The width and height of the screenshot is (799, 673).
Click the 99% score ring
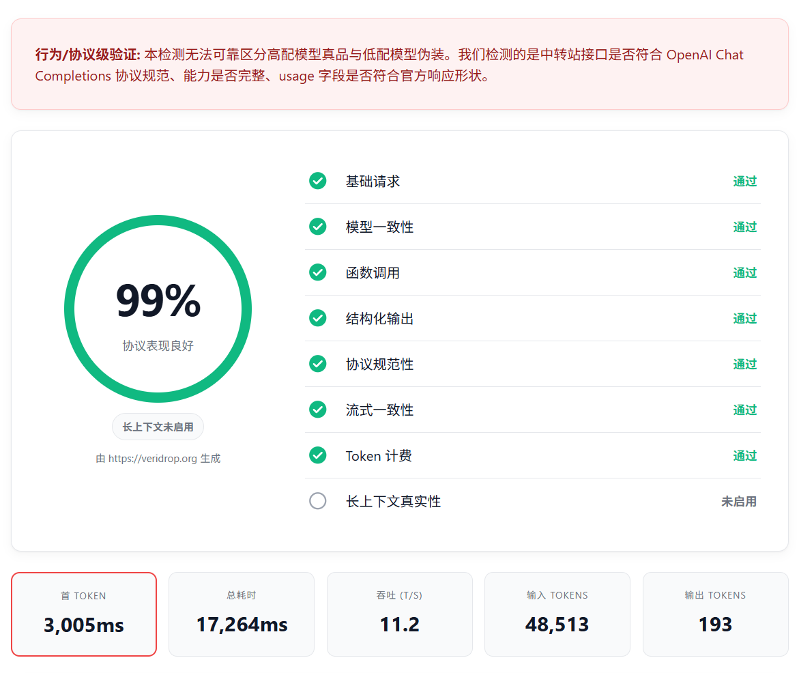158,309
